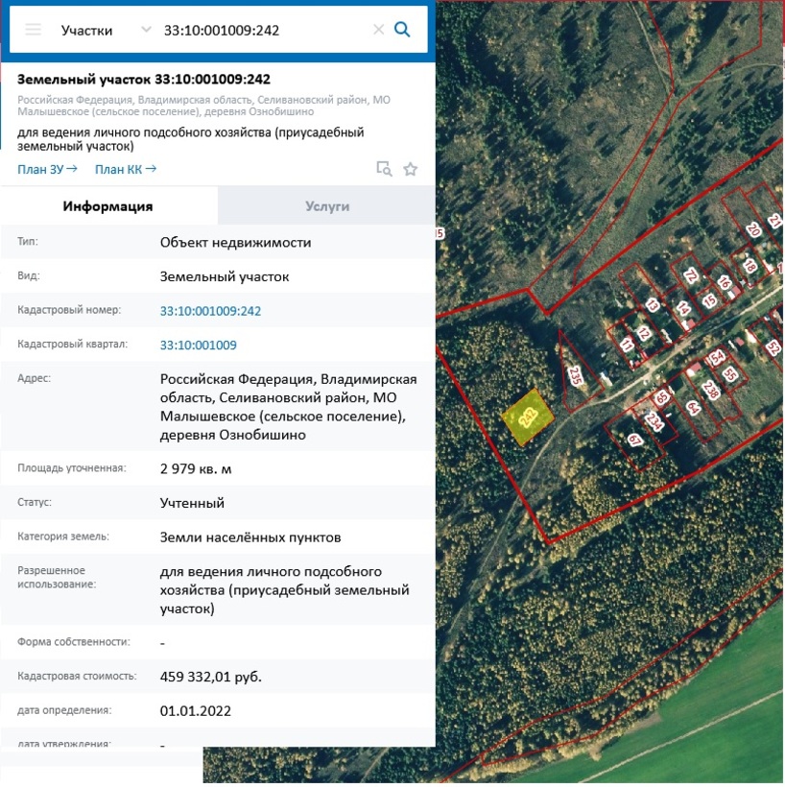Select parcel 20 on the map
Viewport: 785px width, 787px height.
(x=753, y=229)
